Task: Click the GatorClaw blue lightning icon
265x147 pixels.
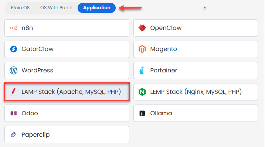Action: click(x=14, y=49)
